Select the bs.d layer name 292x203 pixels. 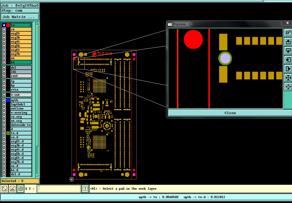21,170
